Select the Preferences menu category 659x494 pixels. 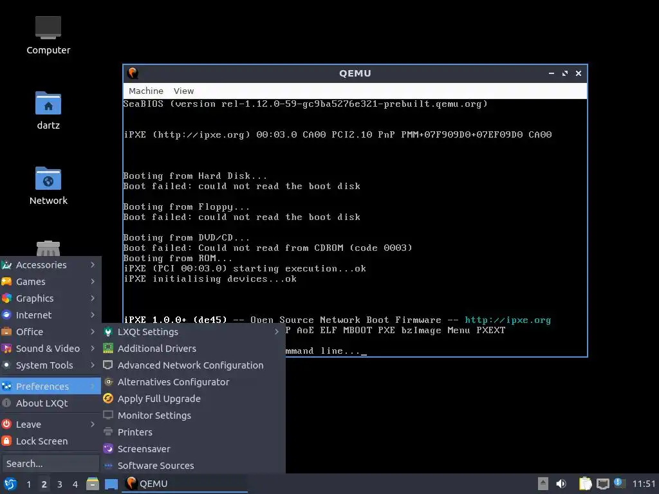(x=50, y=386)
